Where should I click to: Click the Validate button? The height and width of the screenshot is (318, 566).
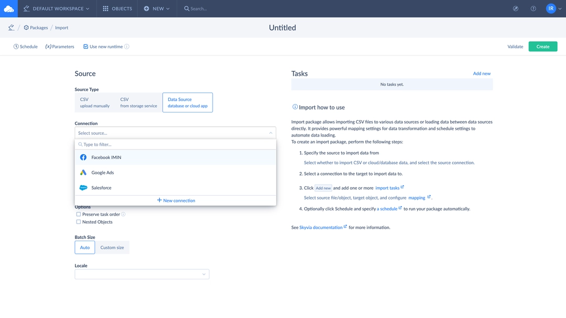(515, 47)
